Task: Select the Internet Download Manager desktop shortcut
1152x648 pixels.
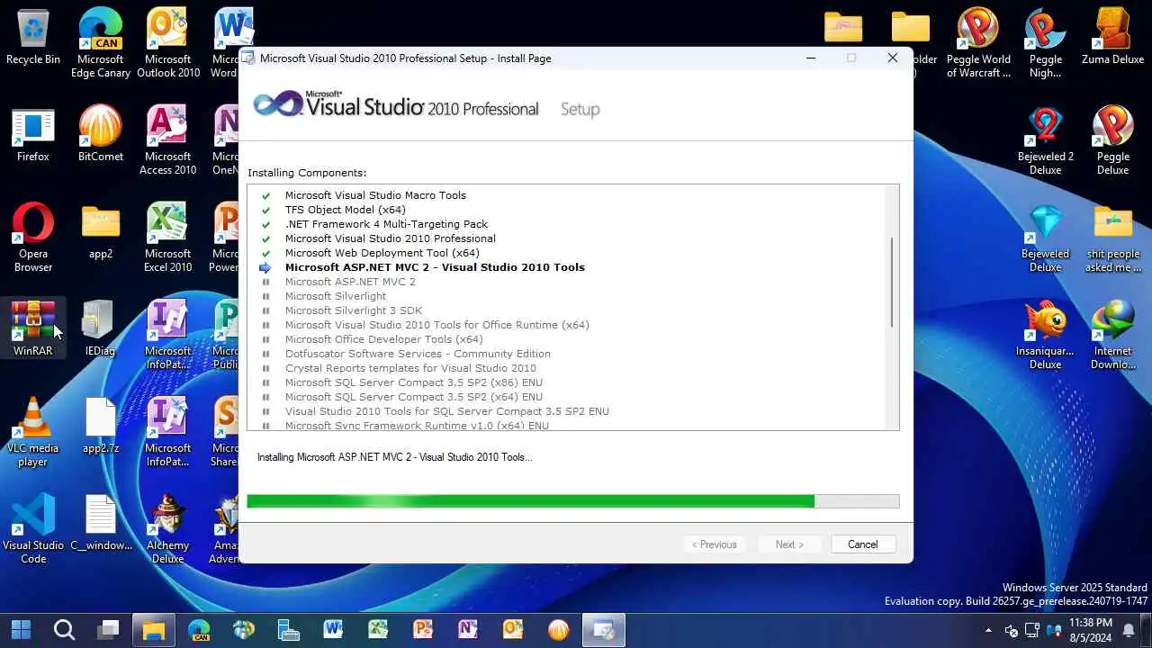Action: pyautogui.click(x=1113, y=335)
